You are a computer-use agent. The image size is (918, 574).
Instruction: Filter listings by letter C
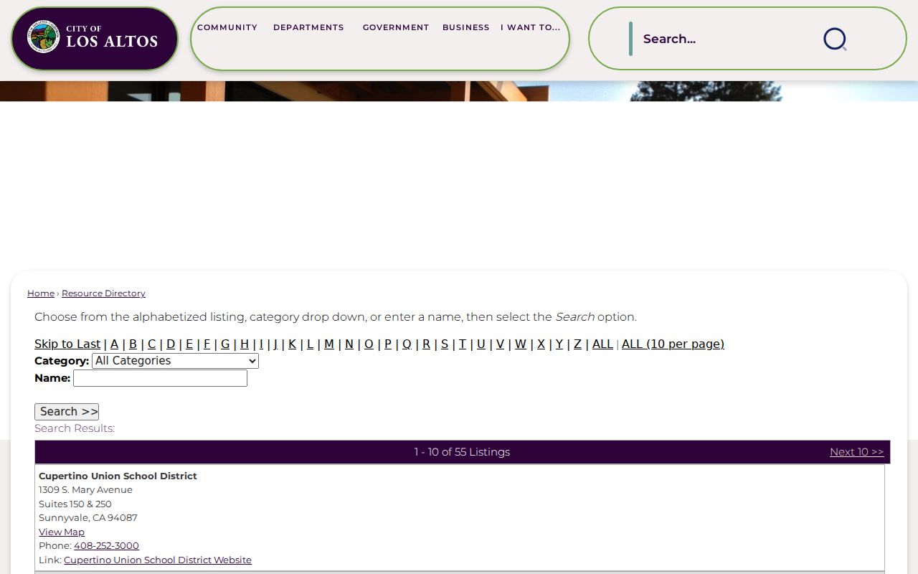click(151, 344)
